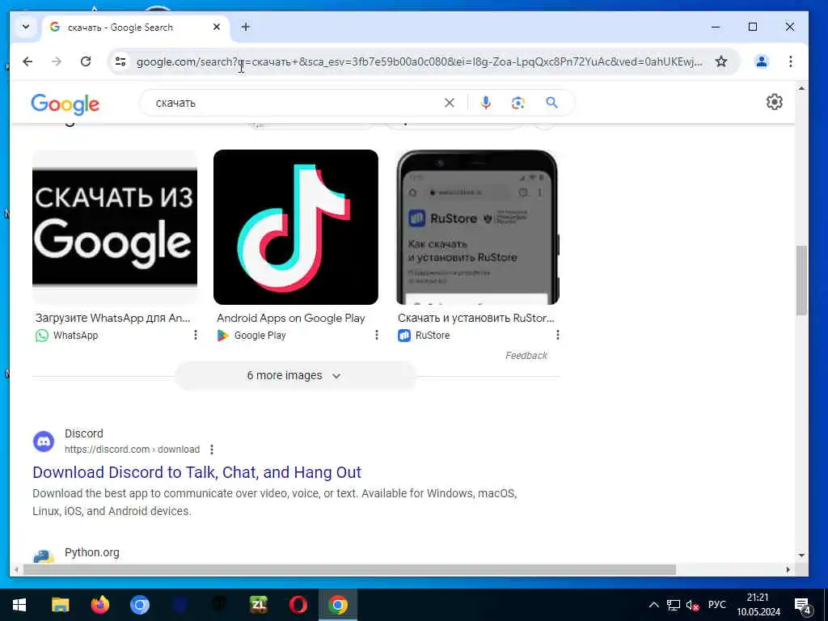Go back to previous page
828x621 pixels.
(27, 61)
